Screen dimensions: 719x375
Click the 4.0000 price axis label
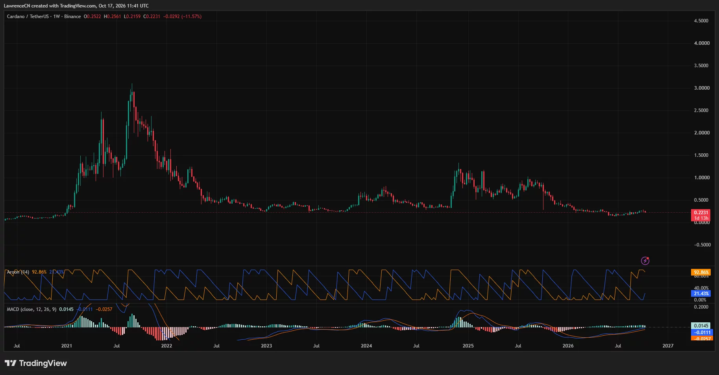(702, 43)
